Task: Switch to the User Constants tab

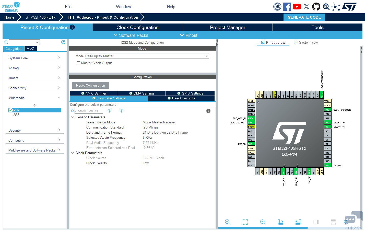Action: [x=181, y=98]
